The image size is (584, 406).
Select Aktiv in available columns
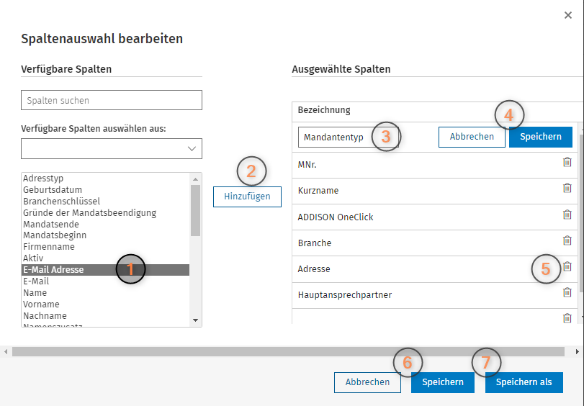point(105,258)
